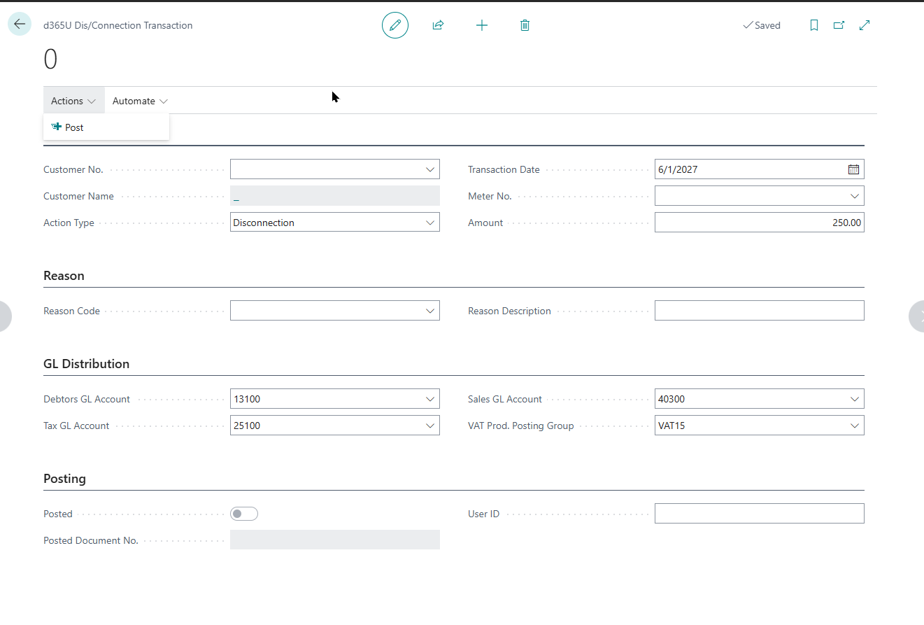Expand the Reason Code dropdown
This screenshot has height=625, width=924.
[430, 311]
